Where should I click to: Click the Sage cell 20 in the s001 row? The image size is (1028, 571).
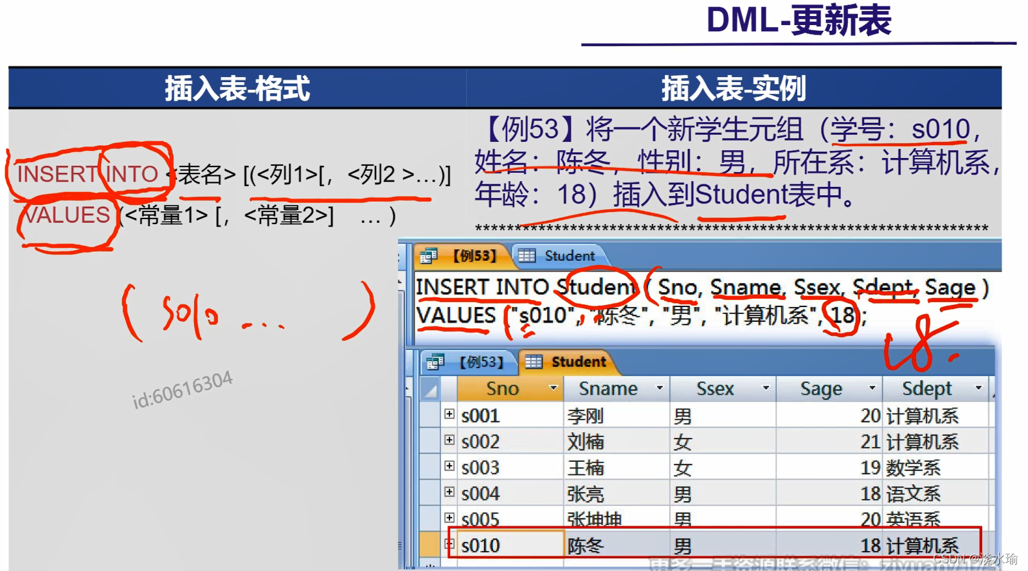[829, 416]
